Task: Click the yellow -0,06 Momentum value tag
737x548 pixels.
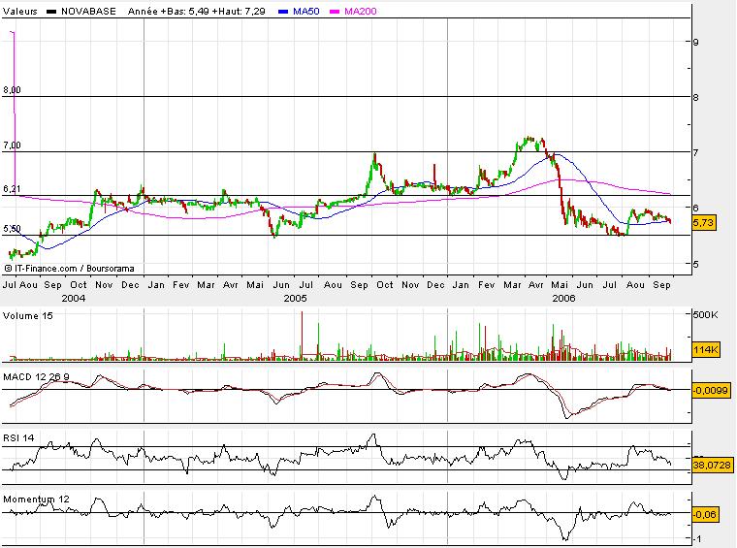Action: point(705,515)
